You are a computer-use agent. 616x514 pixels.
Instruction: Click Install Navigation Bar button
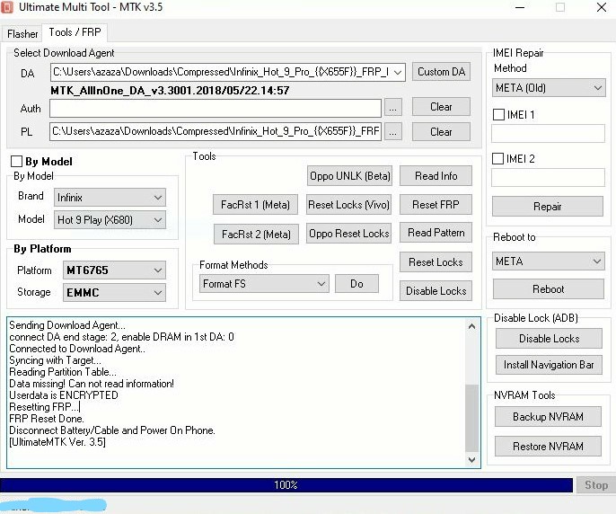pos(549,365)
